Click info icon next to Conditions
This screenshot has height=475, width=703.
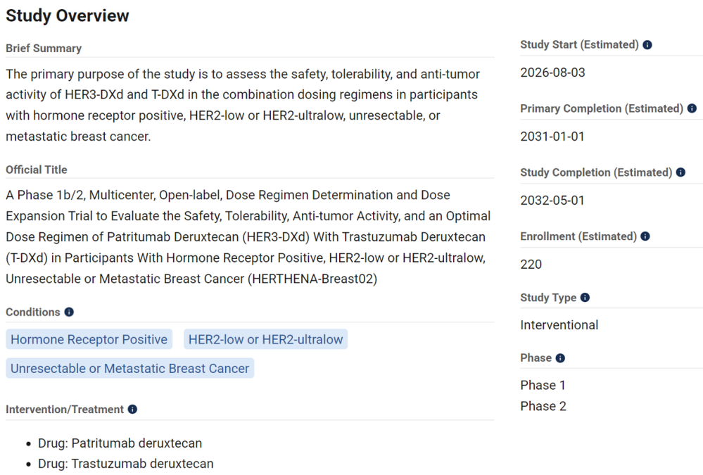pyautogui.click(x=69, y=312)
